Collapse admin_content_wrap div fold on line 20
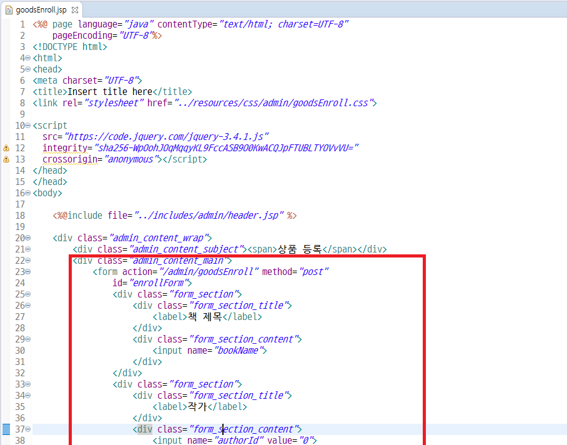The image size is (567, 445). click(28, 238)
